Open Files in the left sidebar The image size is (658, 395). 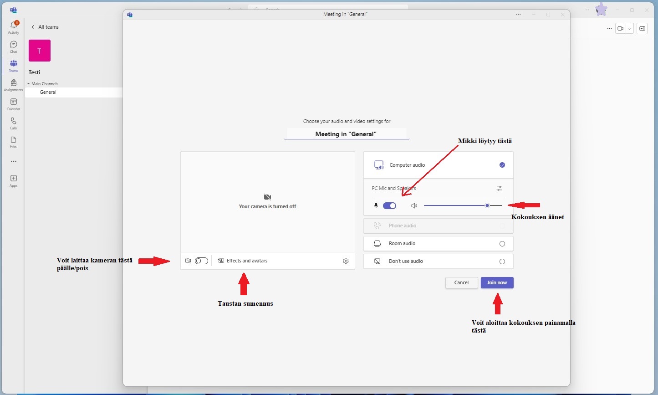(x=14, y=142)
